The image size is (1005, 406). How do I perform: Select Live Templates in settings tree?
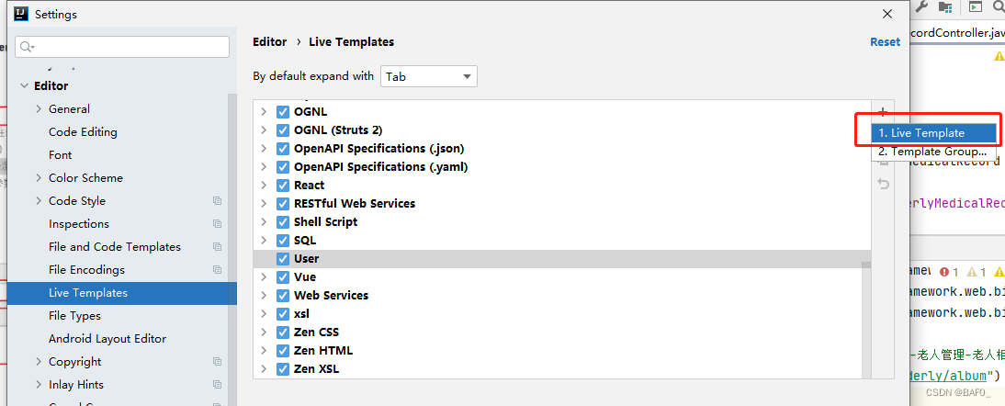(122, 293)
